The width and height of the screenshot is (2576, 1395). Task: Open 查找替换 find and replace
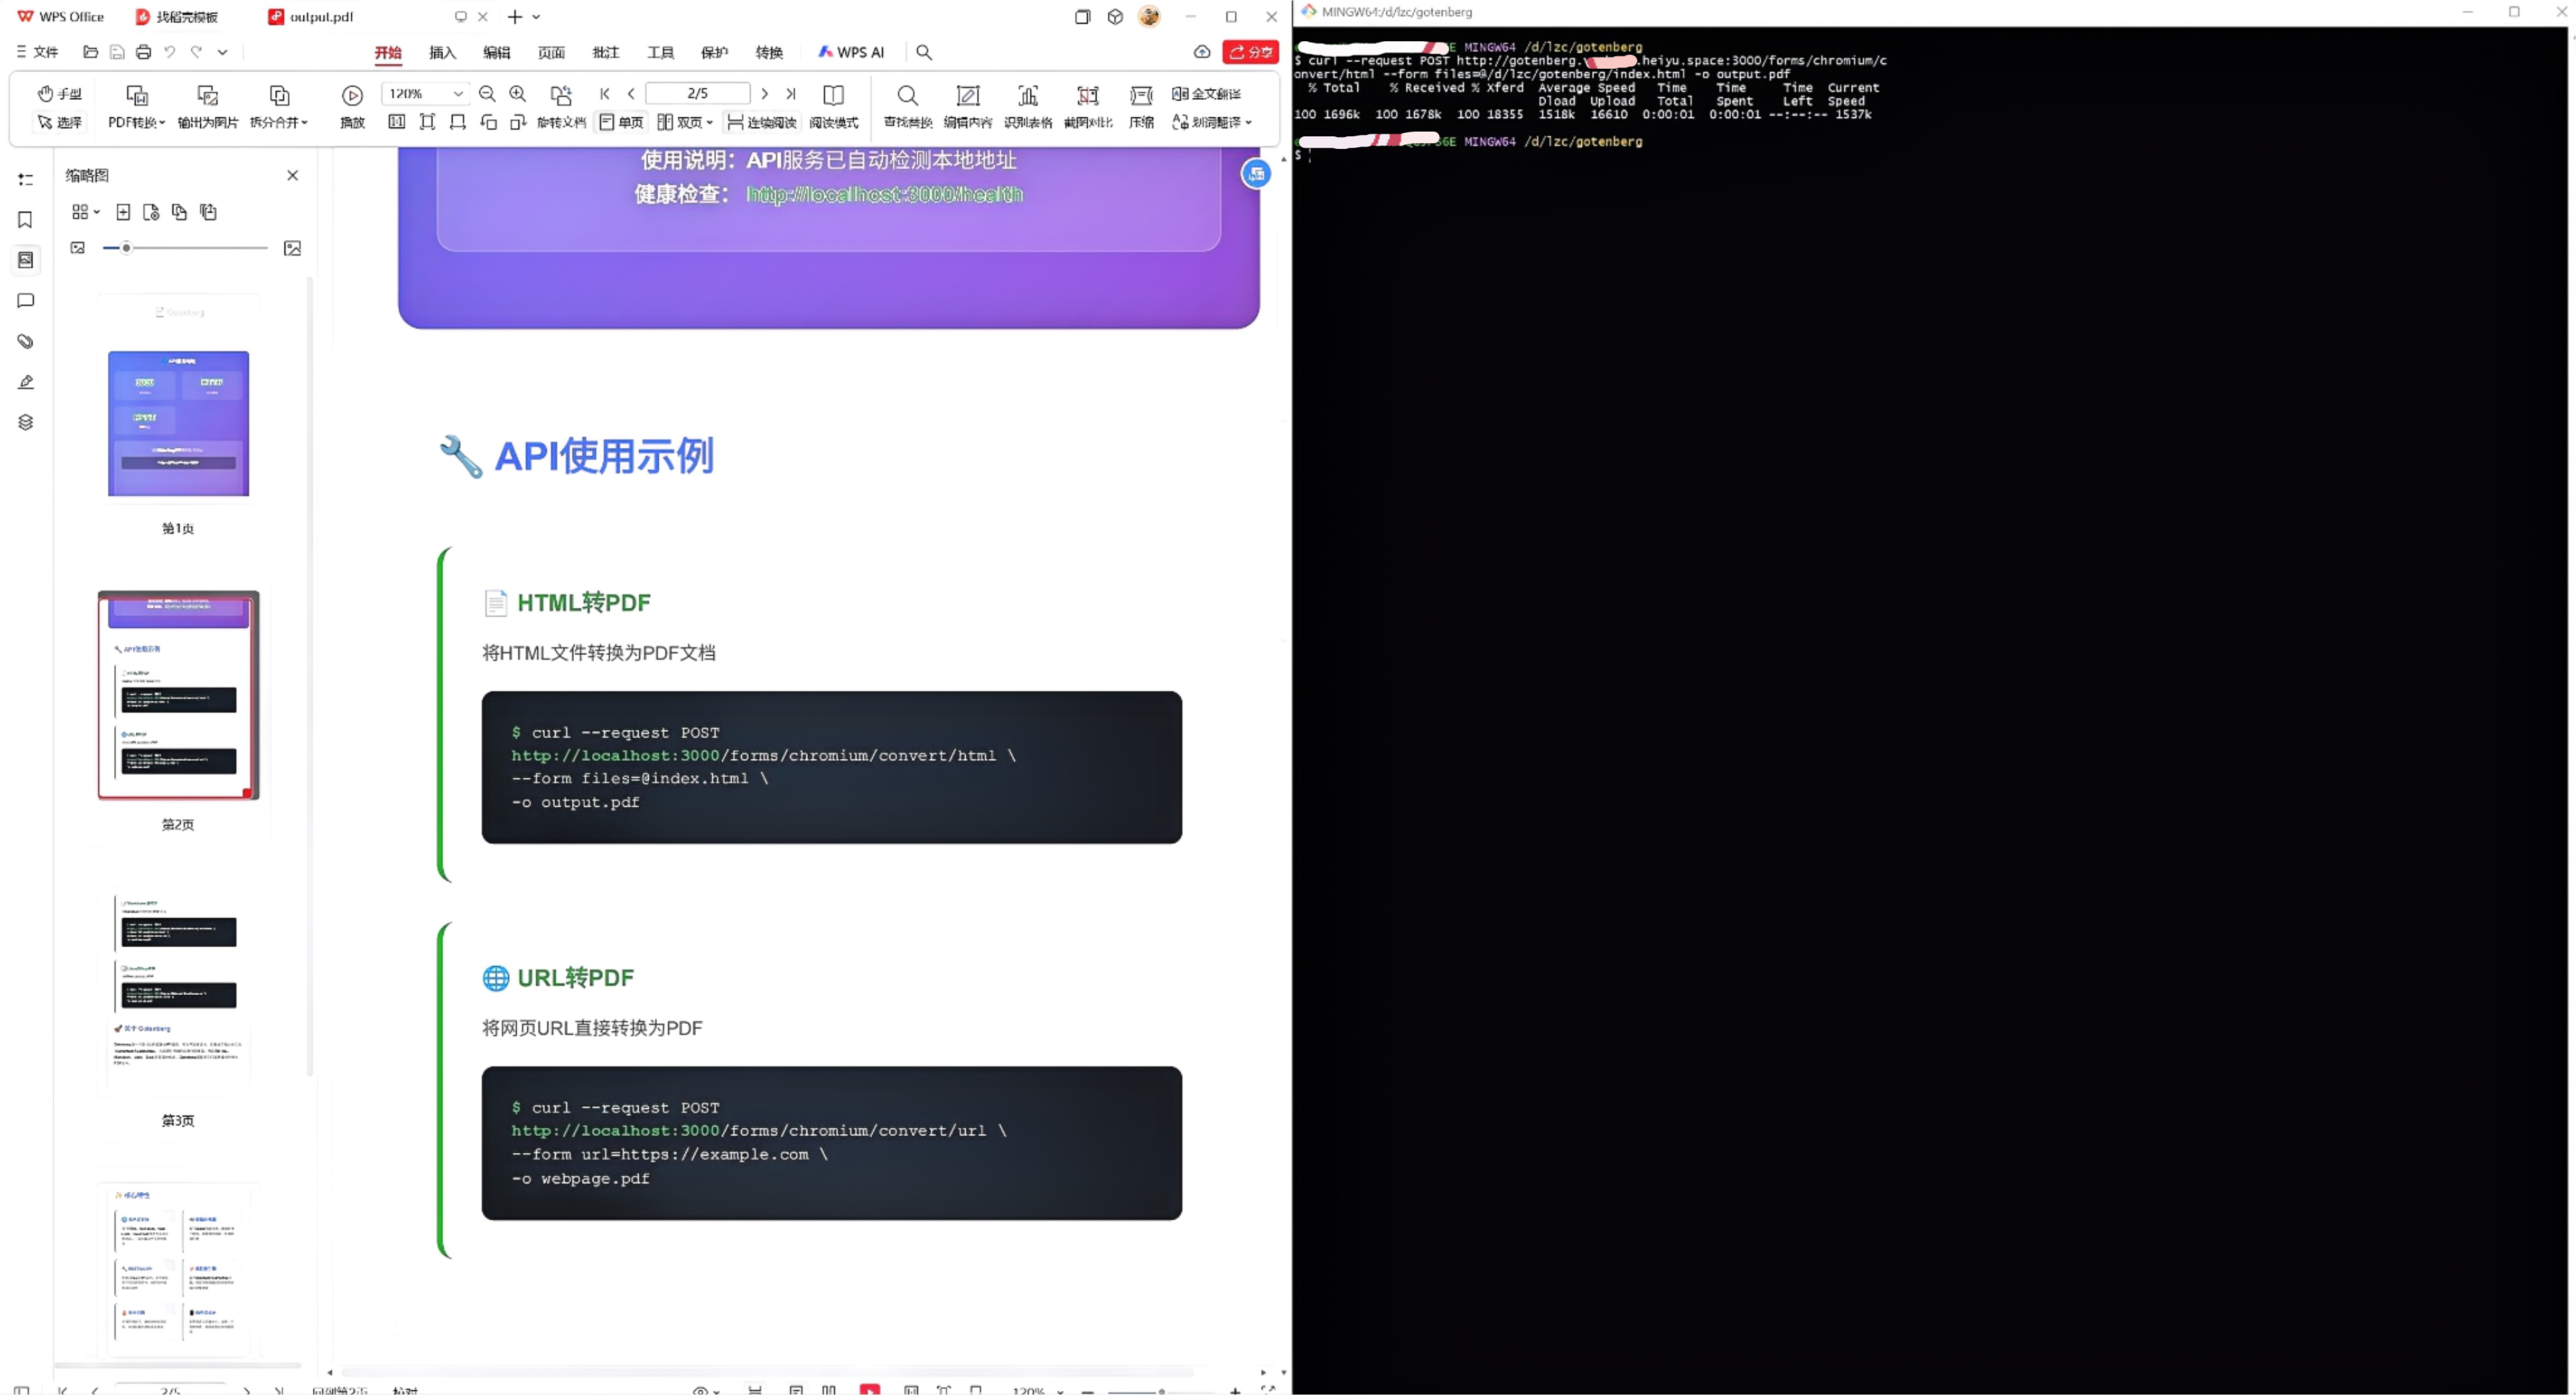[x=907, y=107]
